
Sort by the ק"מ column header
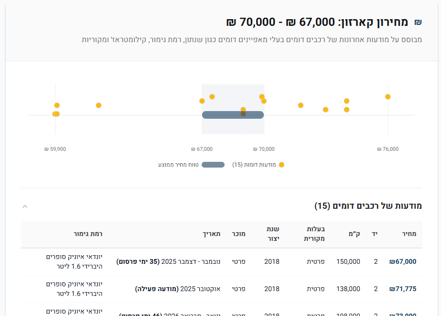(x=354, y=234)
